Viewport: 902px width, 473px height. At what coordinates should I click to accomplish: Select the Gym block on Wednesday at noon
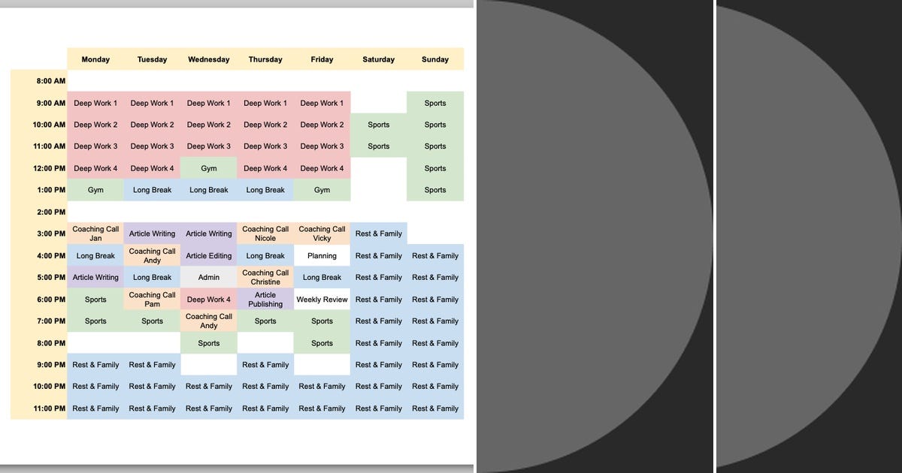(208, 168)
